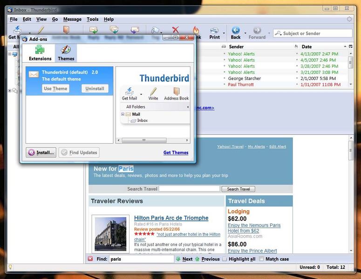Click the Install... button in Add-ons
The image size is (361, 279).
click(x=41, y=153)
